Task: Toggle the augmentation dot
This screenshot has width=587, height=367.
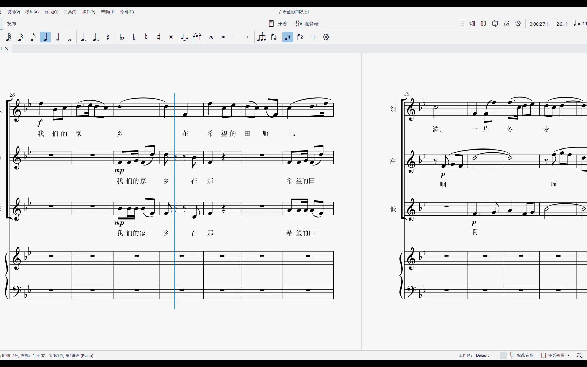Action: (x=83, y=37)
